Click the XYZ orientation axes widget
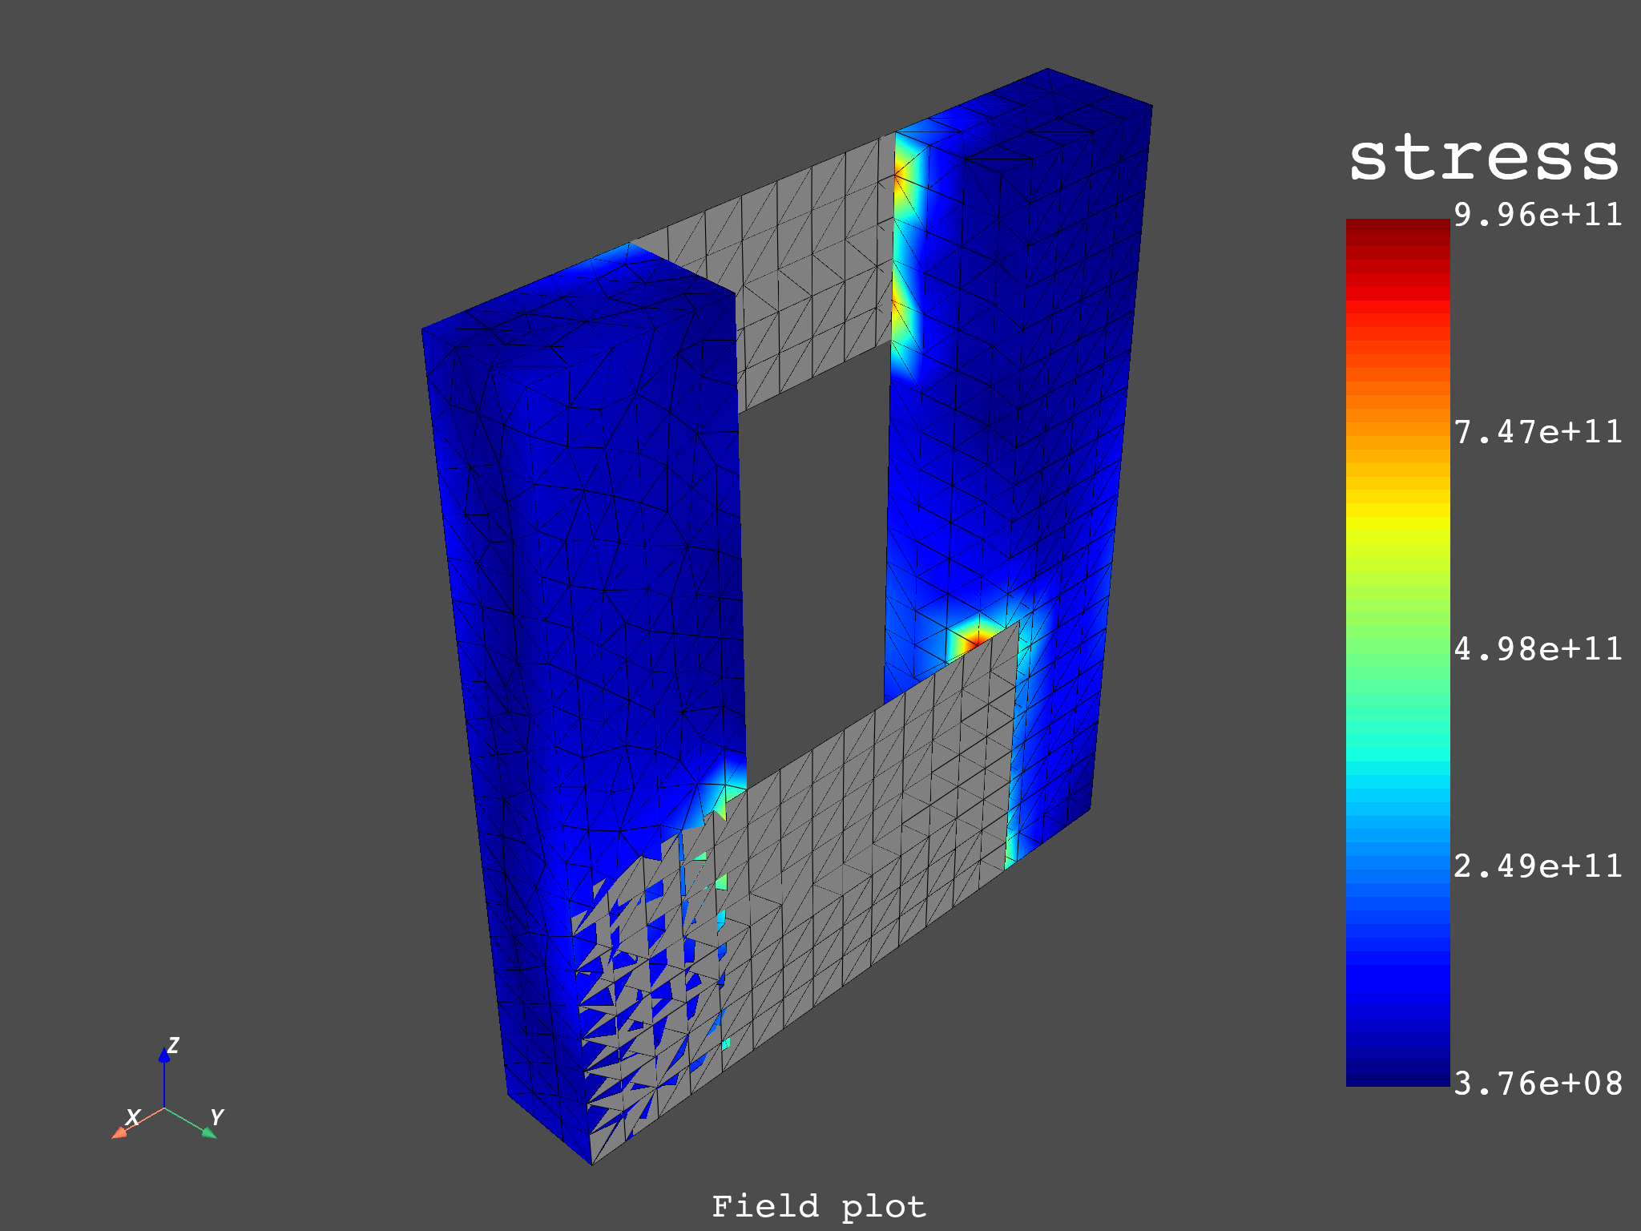Viewport: 1641px width, 1231px height. [x=167, y=1088]
